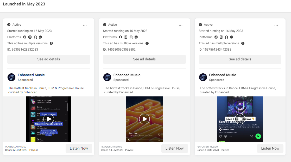291x162 pixels.
Task: Play the Bad Love video ad
Action: pyautogui.click(x=144, y=119)
